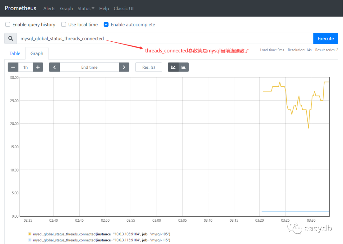Viewport: 343px width, 244px height.
Task: Toggle Use local time checkbox
Action: 64,24
